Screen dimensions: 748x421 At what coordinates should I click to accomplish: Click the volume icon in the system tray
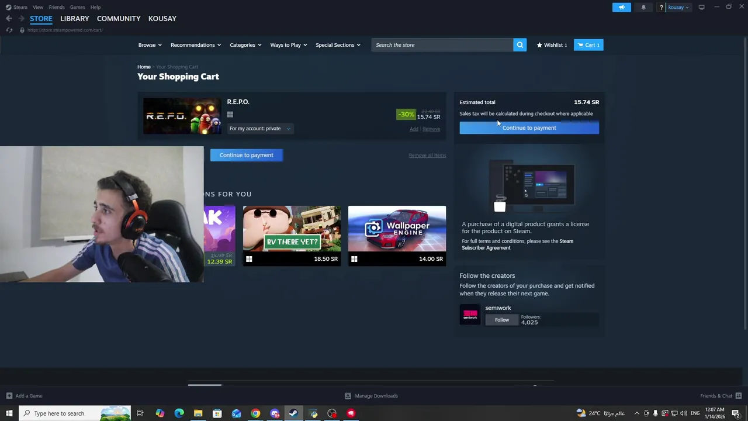pos(683,413)
